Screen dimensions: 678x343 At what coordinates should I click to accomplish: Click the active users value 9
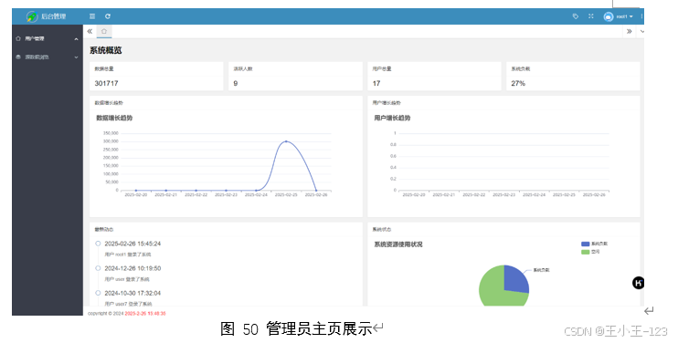[x=236, y=83]
